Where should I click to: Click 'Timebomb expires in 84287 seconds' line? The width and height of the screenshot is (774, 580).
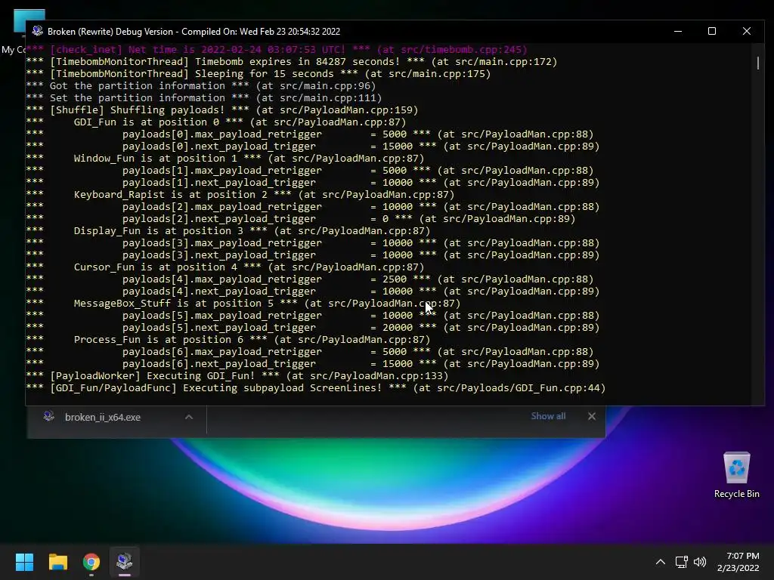coord(291,62)
